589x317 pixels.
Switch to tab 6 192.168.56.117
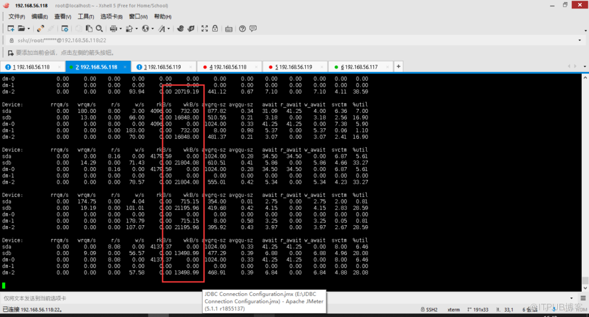(359, 67)
